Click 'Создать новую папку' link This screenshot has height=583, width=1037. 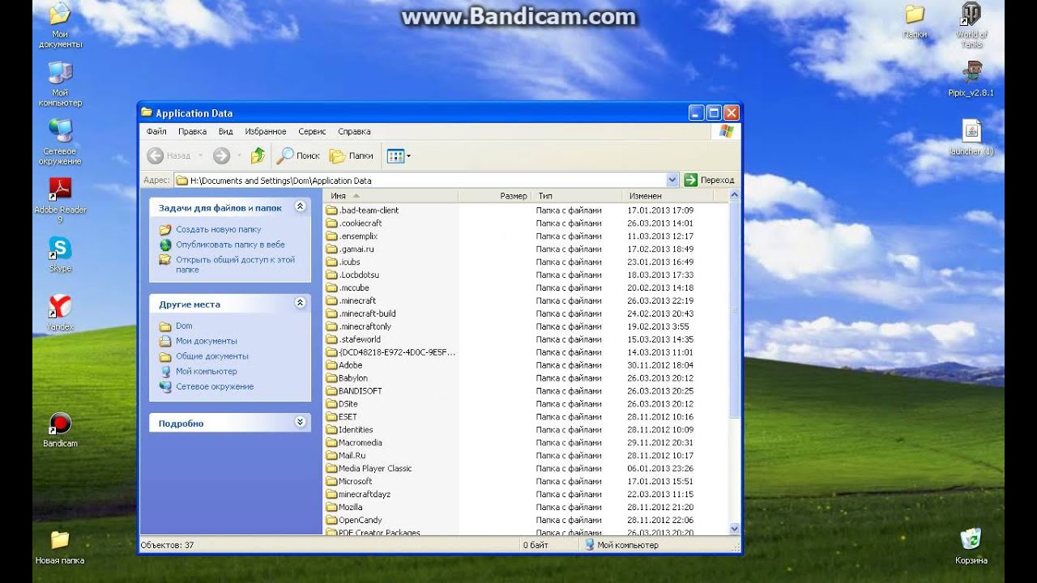(x=218, y=229)
